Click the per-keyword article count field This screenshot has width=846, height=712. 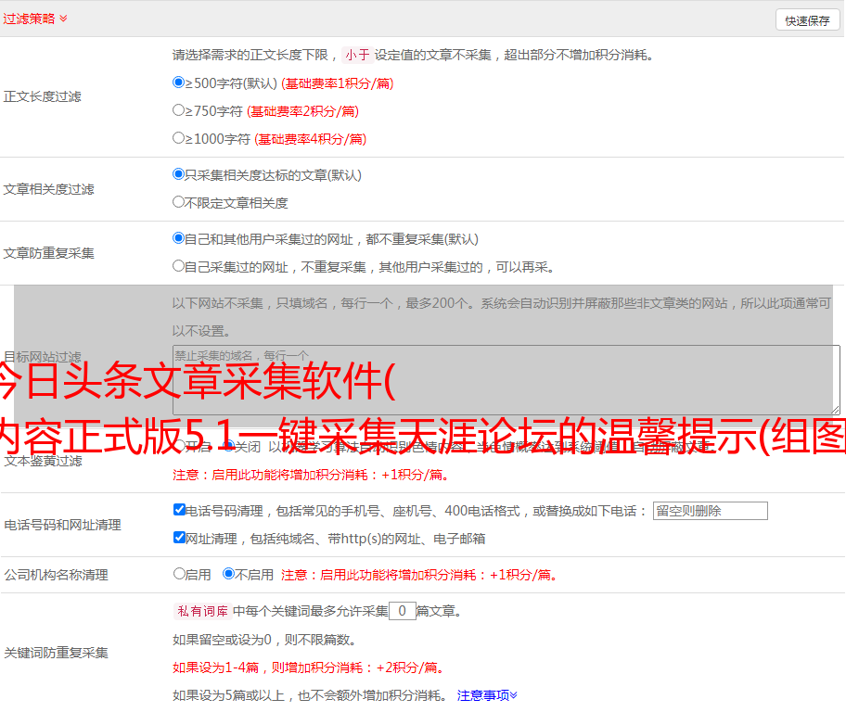[x=402, y=611]
